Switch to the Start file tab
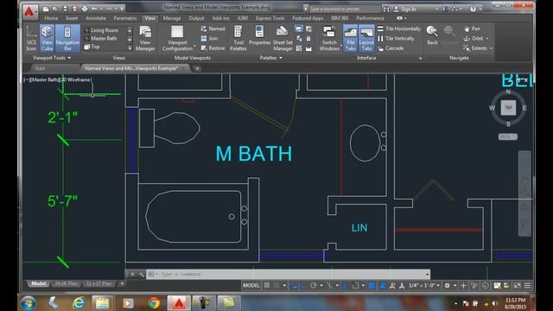This screenshot has height=311, width=553. tap(40, 68)
